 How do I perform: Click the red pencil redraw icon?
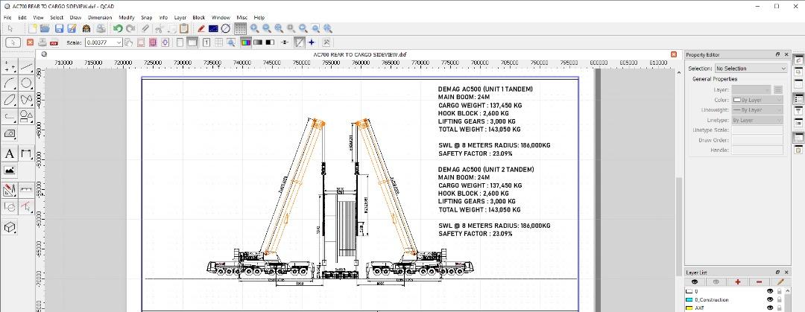point(201,29)
